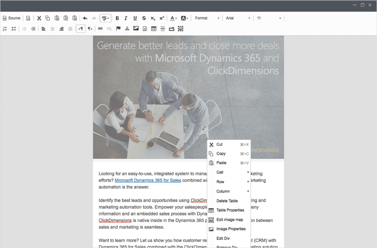This screenshot has height=248, width=377.
Task: Open the Format paragraph dropdown
Action: 207,18
